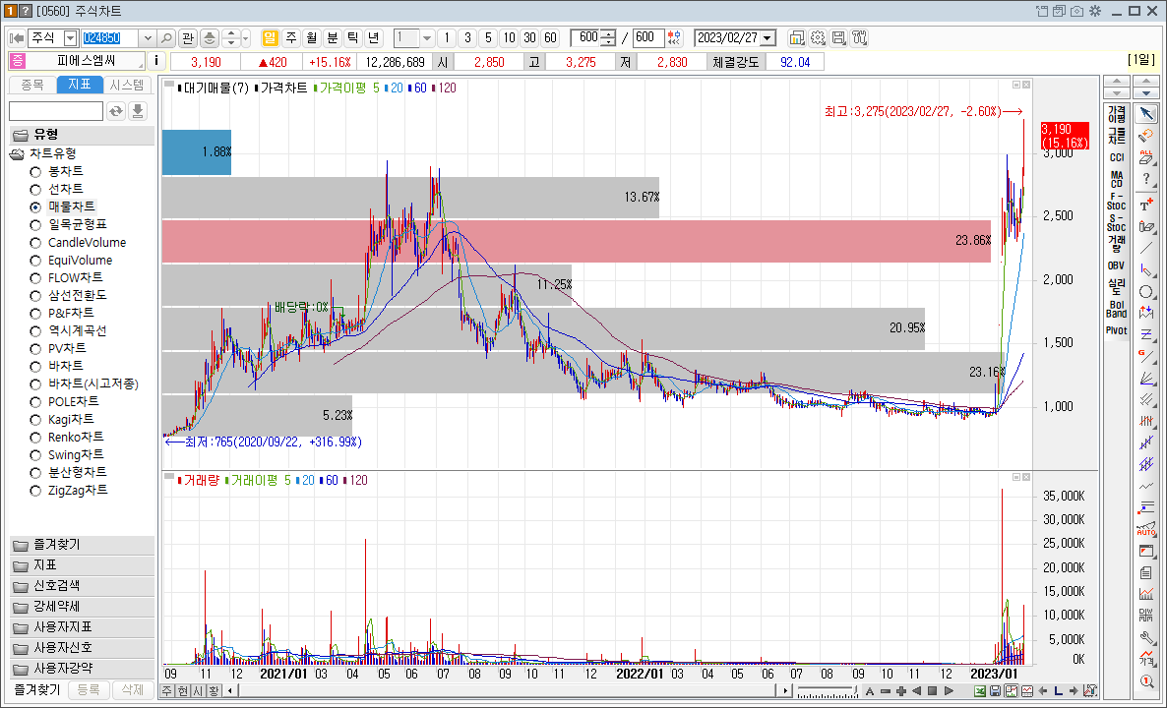Viewport: 1167px width, 708px height.
Task: Select the 주 weekly period button
Action: tap(291, 38)
